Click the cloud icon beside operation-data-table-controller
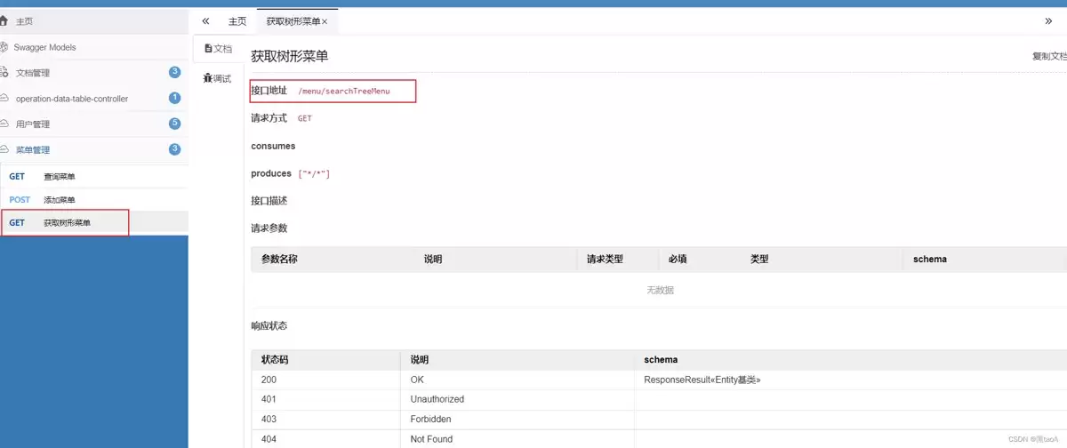 tap(4, 99)
